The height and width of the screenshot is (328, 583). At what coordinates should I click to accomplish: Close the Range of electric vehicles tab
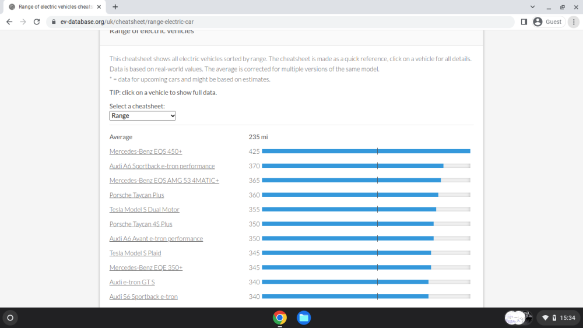(x=99, y=6)
